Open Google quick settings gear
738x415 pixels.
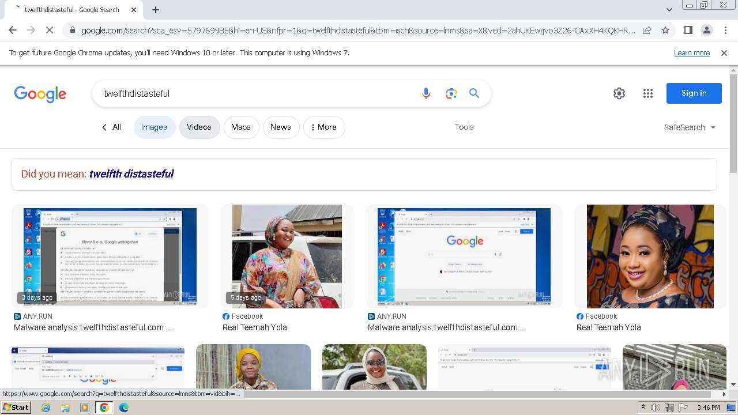tap(619, 93)
